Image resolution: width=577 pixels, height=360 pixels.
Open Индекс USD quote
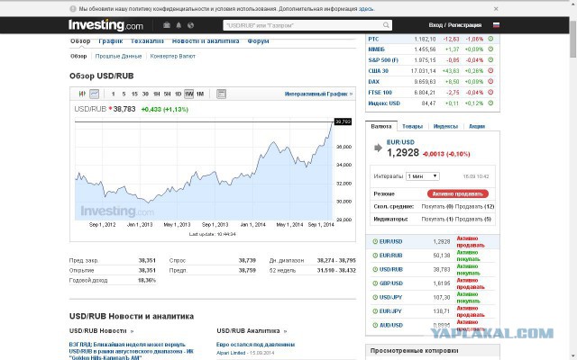tap(384, 103)
